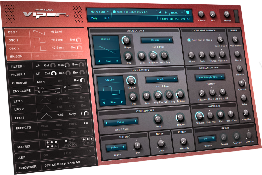
Task: Open the Mono 1 (R) mode dropdown
Action: 99,12
